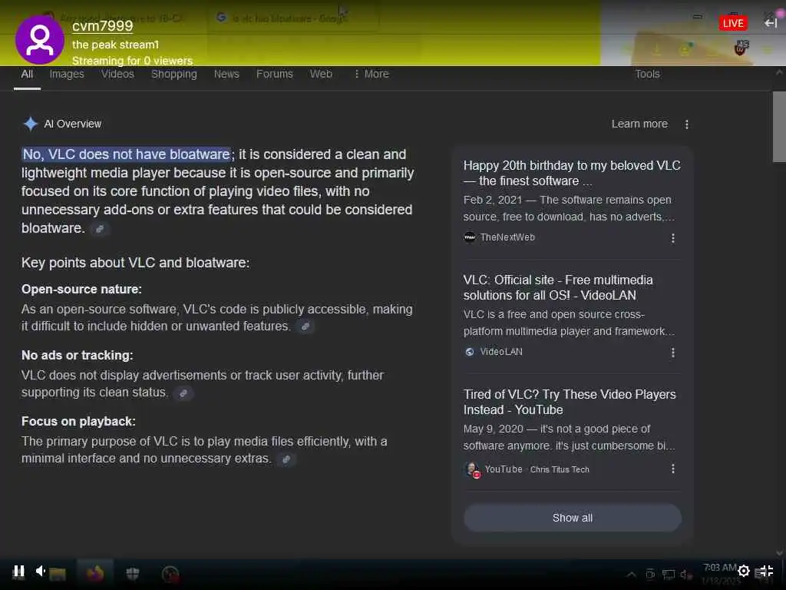Show hidden system tray icons chevron
Viewport: 786px width, 590px height.
631,575
